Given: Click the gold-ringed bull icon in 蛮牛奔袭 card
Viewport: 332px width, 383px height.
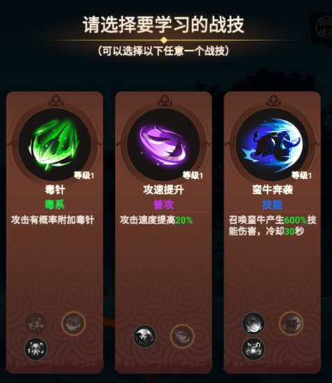Looking at the screenshot, I should click(291, 323).
